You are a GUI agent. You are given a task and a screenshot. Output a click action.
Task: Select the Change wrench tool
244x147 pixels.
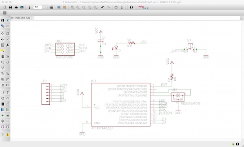click(7, 45)
